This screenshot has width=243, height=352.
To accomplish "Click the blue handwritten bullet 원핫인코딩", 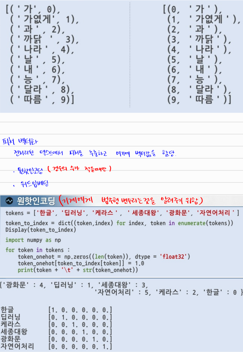I will pos(30,170).
